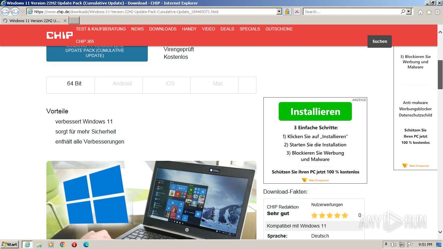Viewport: 443px width, 249px height.
Task: Click the CHIP logo
Action: click(x=60, y=35)
